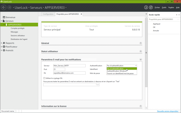Open the PowerShell console icon

[146, 7]
